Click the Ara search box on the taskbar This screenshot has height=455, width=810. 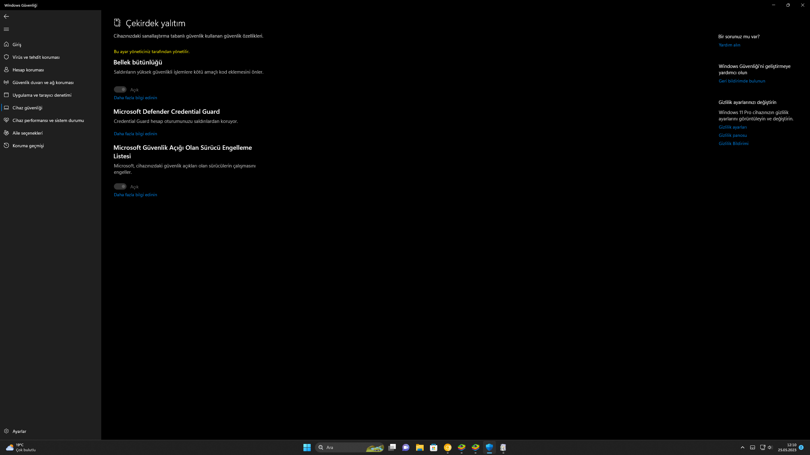pos(350,447)
